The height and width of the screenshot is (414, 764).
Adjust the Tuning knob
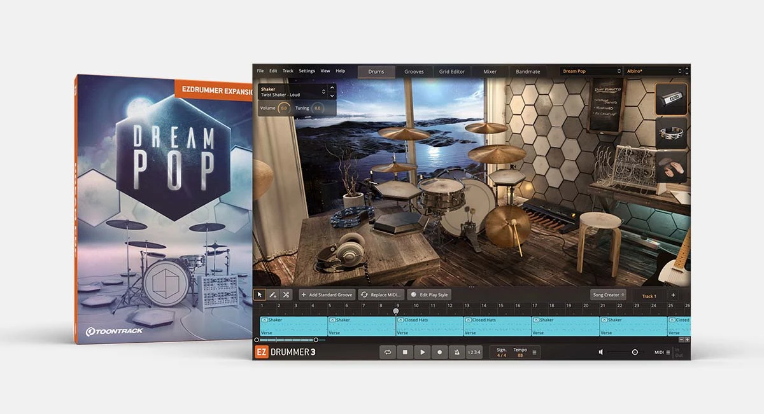[317, 108]
